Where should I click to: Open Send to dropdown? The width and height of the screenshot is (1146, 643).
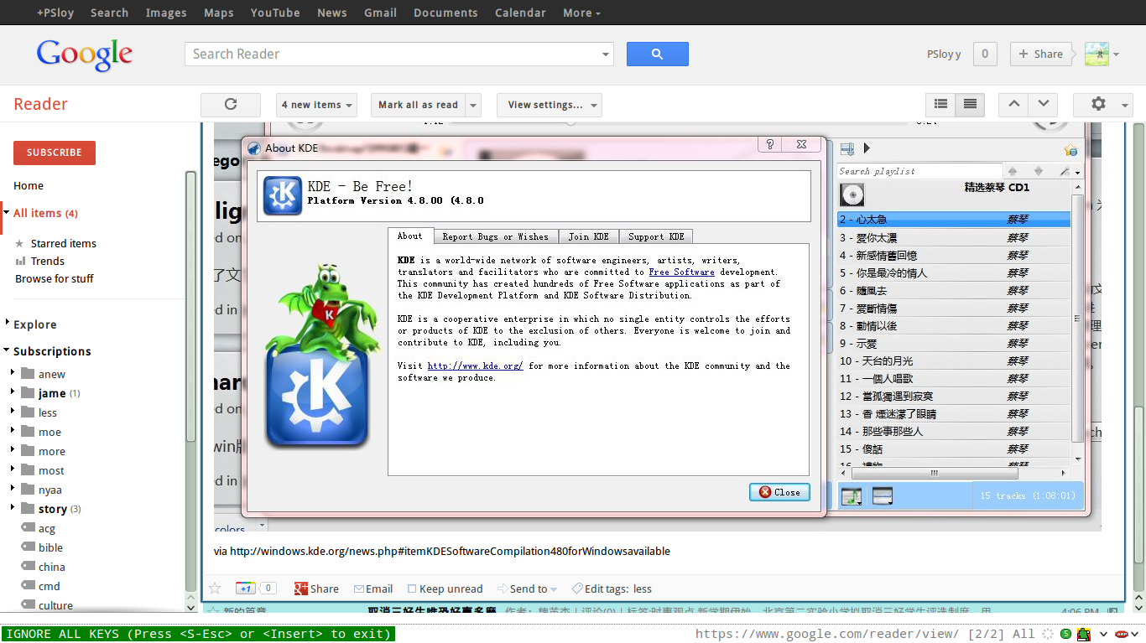pyautogui.click(x=528, y=589)
